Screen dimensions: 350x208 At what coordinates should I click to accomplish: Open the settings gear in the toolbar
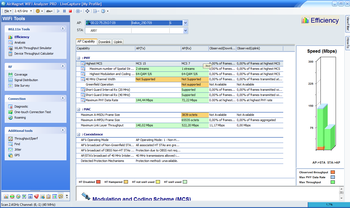coord(38,11)
